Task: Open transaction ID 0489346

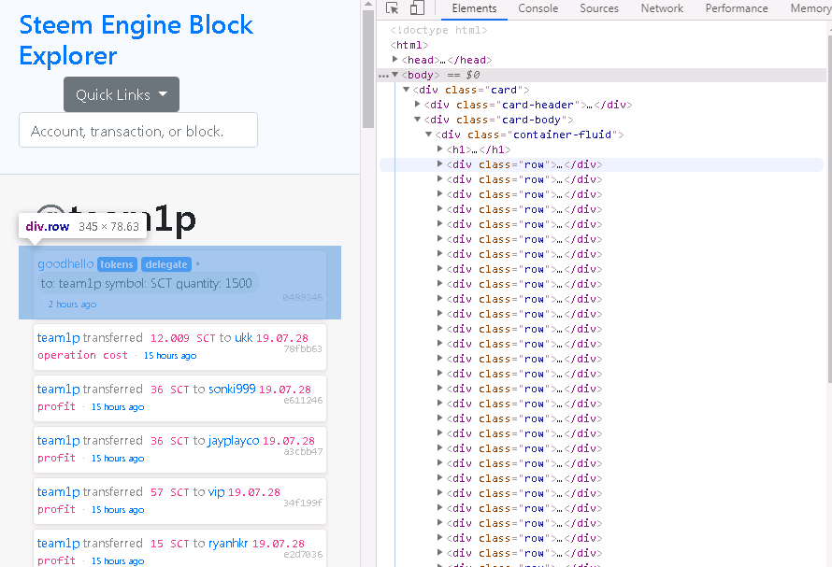Action: coord(303,298)
